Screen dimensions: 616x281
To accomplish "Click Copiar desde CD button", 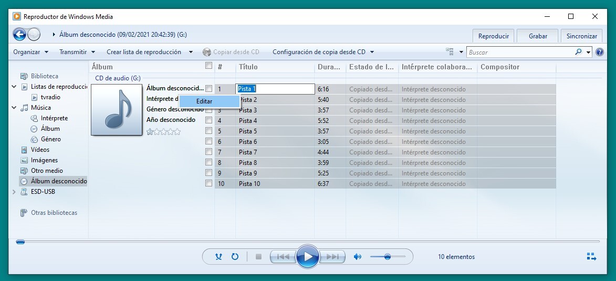I will click(x=232, y=52).
